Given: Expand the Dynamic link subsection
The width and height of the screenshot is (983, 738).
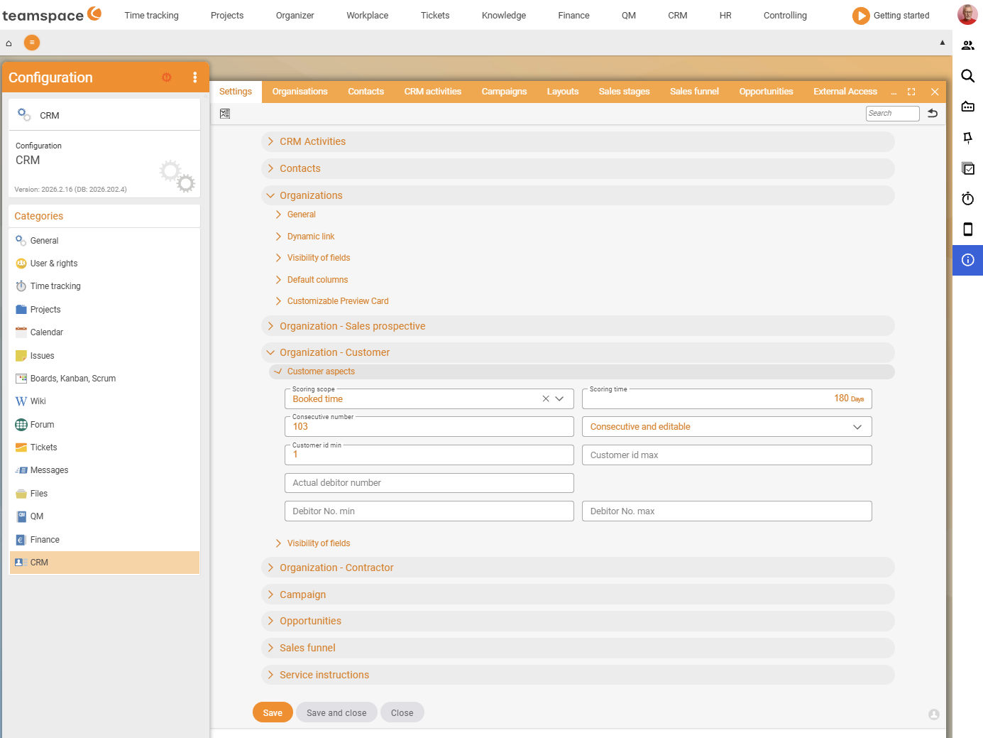Looking at the screenshot, I should (310, 237).
